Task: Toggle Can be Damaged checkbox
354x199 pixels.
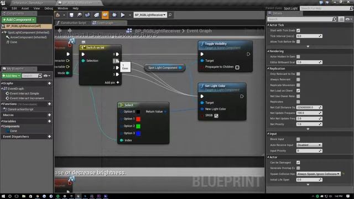Action: coord(298,163)
